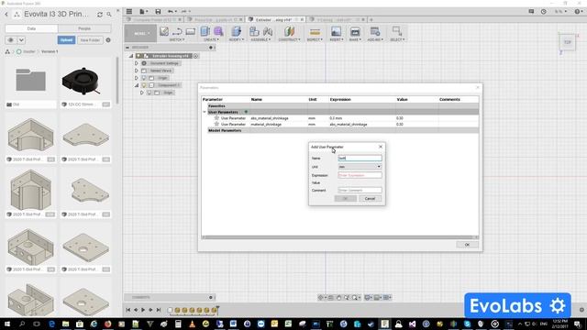The height and width of the screenshot is (330, 587).
Task: Click Cancel in Add User Parameter dialog
Action: click(x=370, y=198)
